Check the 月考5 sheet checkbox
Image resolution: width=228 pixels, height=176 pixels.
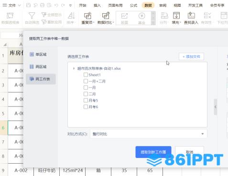point(86,100)
